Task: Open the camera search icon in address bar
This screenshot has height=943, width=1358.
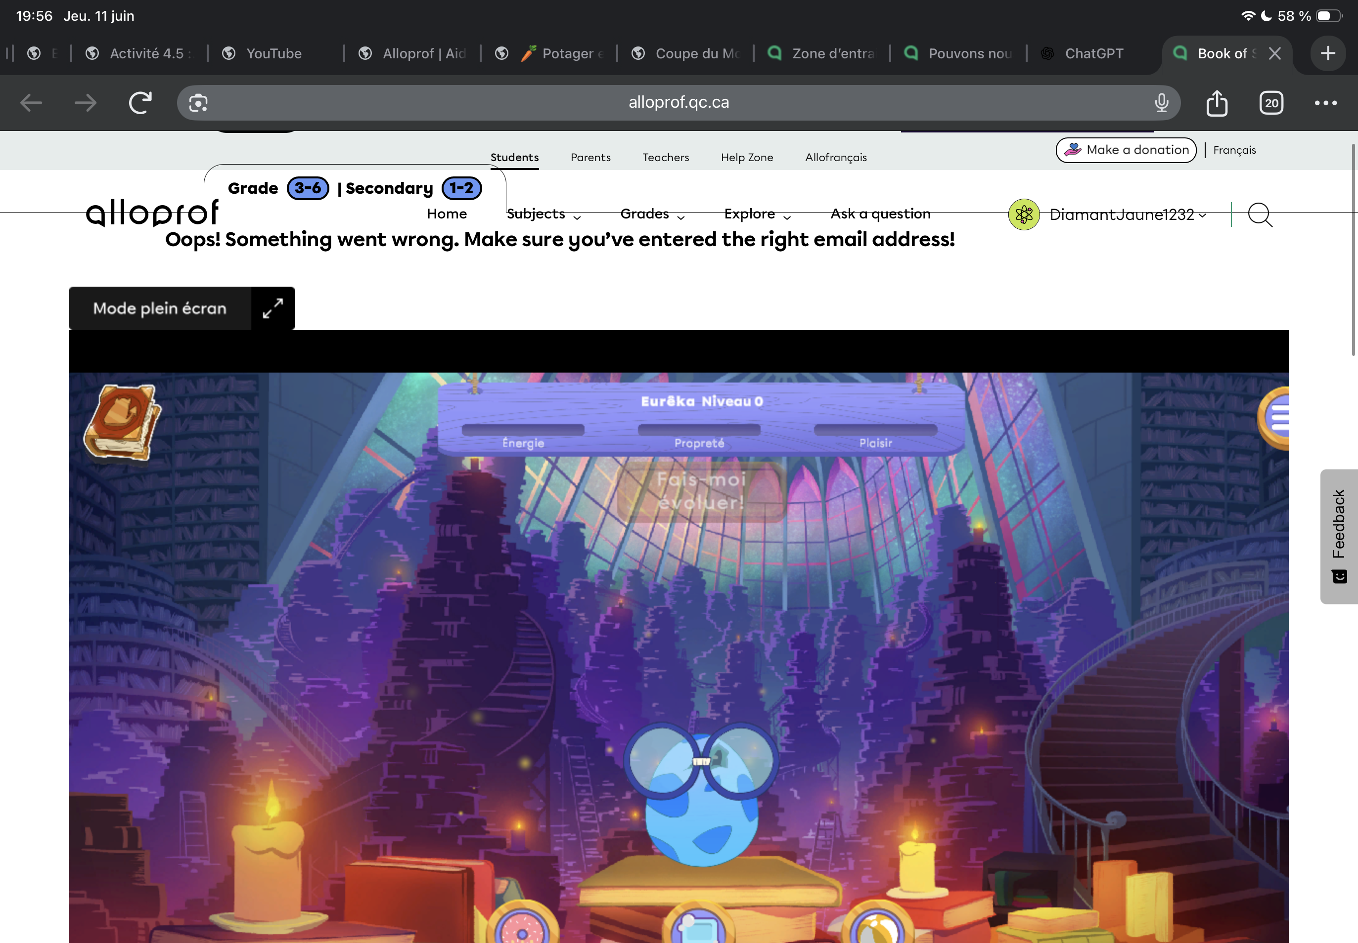Action: pos(198,103)
